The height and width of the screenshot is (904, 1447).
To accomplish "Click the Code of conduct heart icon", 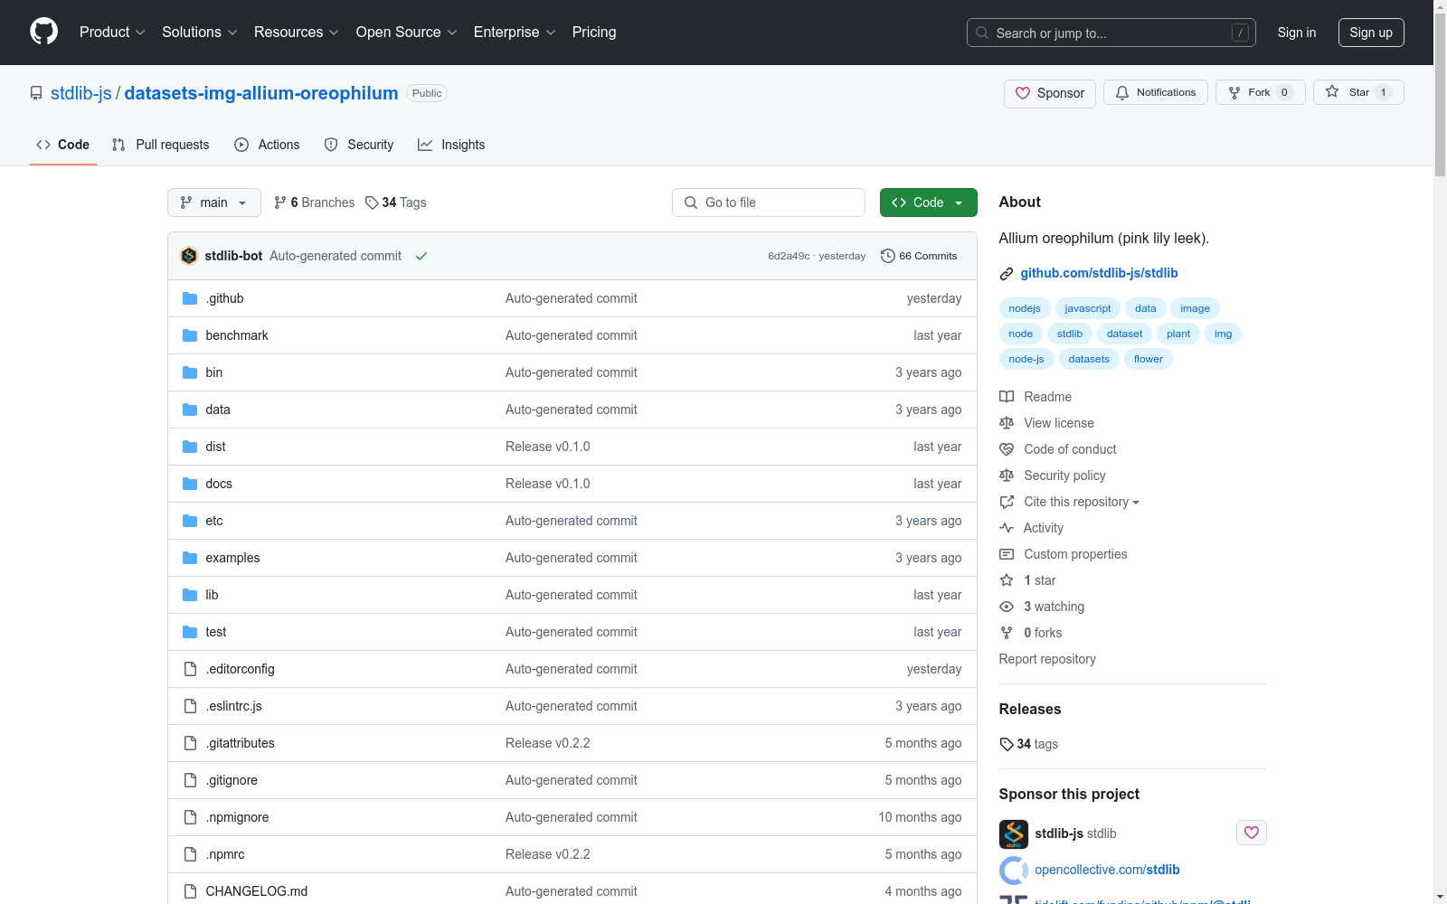I will point(1007,449).
